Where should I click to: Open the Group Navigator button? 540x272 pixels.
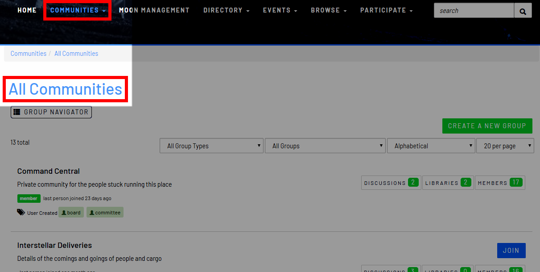pos(51,112)
